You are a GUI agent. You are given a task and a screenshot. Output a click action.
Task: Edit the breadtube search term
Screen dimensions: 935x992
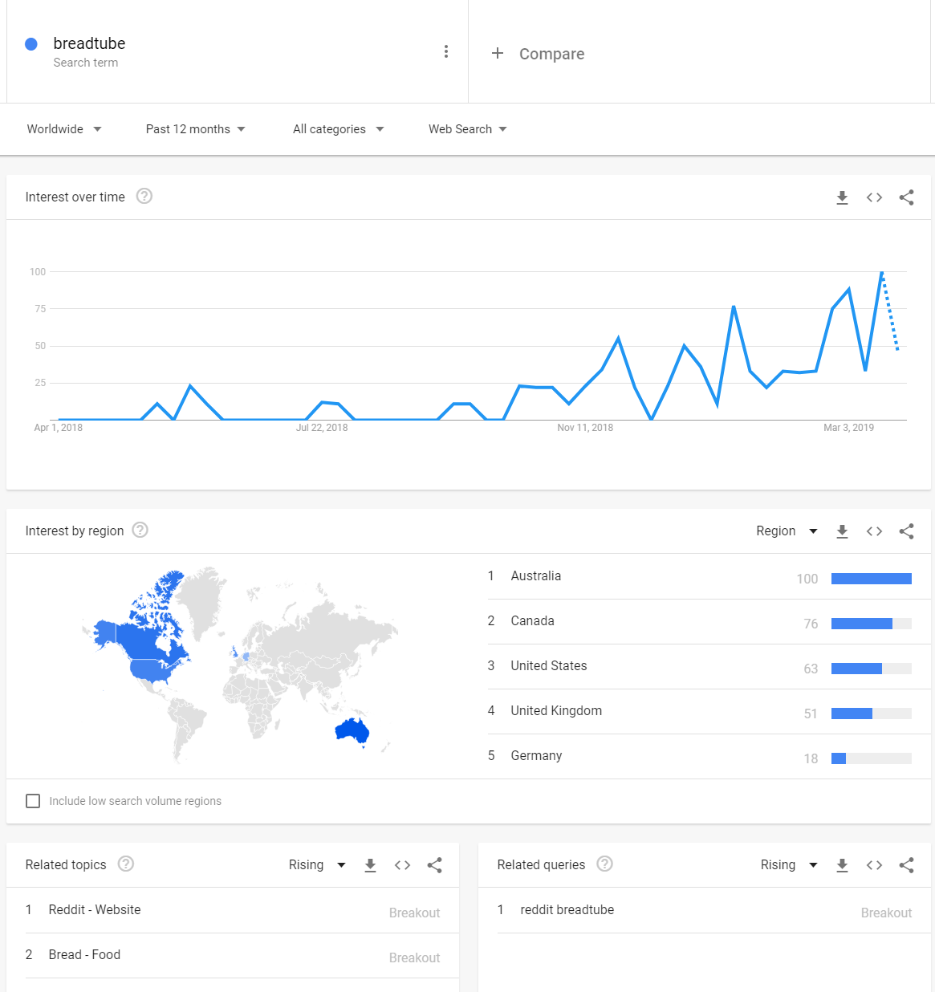click(89, 43)
